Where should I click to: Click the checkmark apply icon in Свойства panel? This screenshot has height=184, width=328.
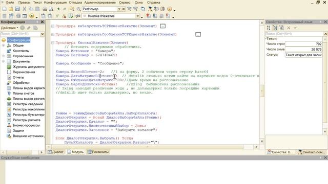coord(295,28)
